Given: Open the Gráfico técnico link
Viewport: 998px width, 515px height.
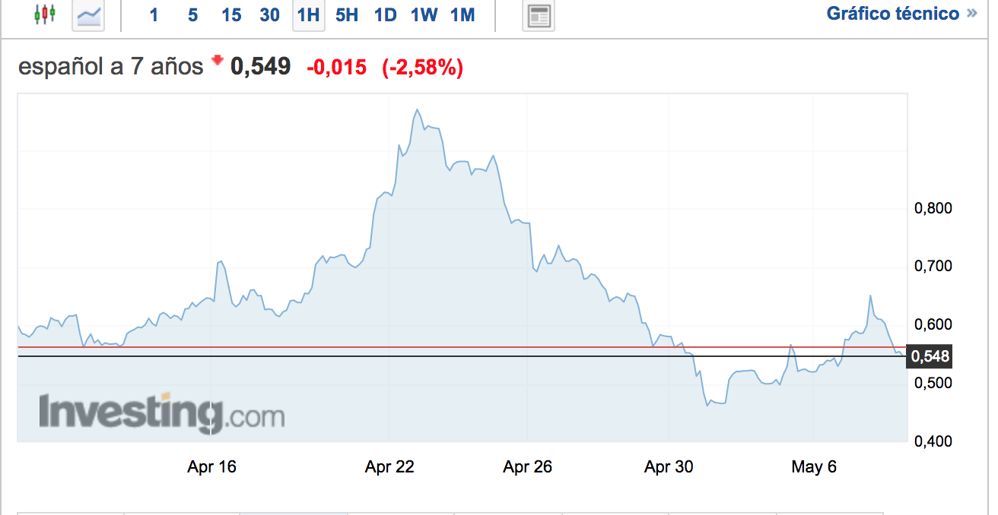Looking at the screenshot, I should click(x=892, y=14).
